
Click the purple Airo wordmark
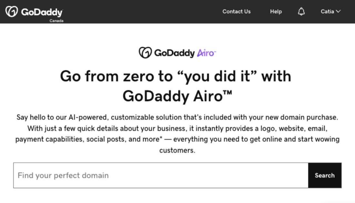[206, 53]
